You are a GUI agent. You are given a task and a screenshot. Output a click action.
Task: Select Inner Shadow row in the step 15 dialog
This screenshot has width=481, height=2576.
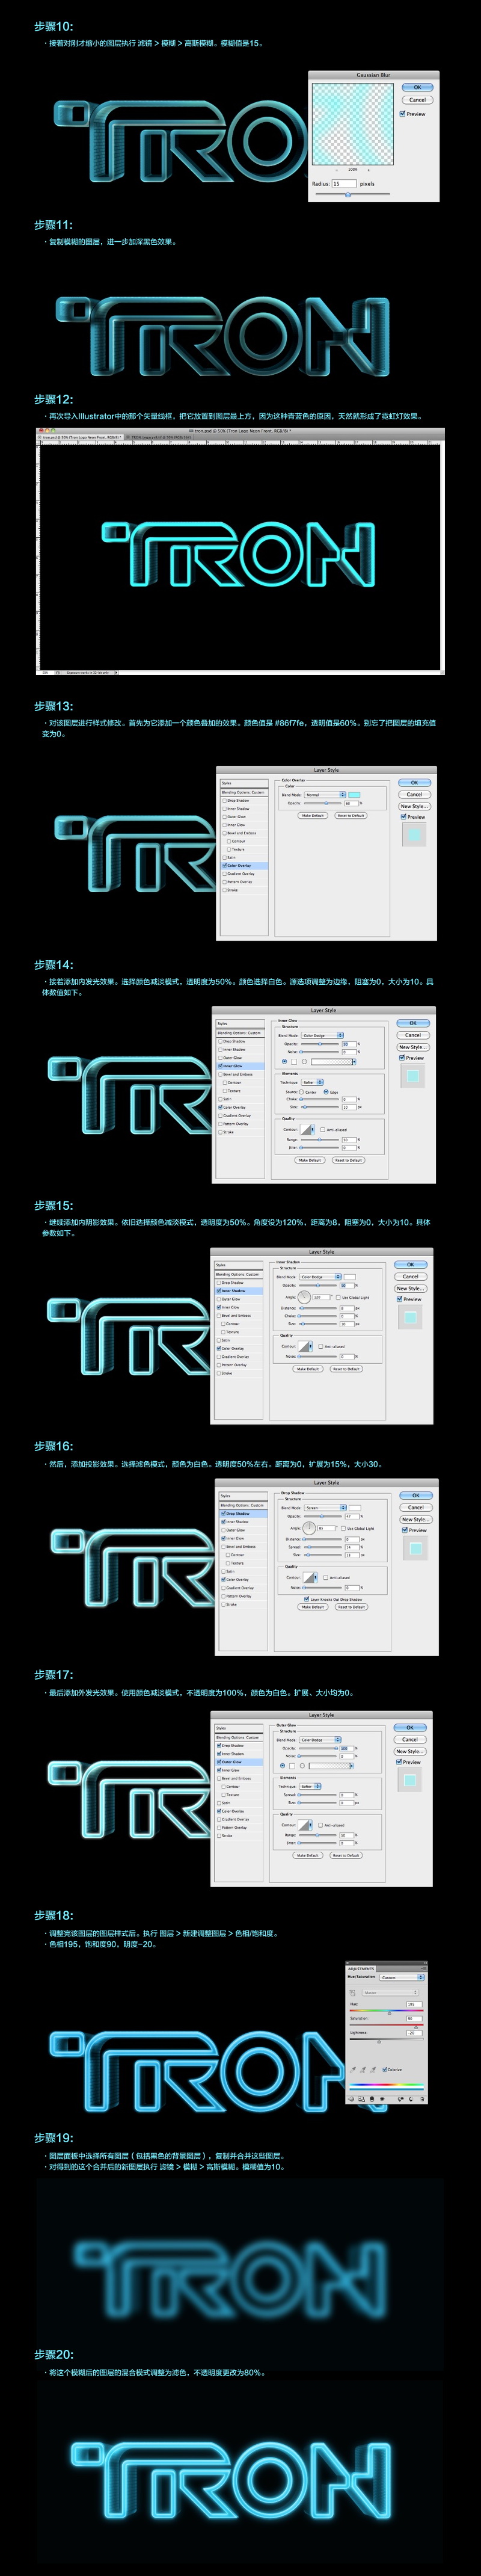click(x=240, y=1291)
